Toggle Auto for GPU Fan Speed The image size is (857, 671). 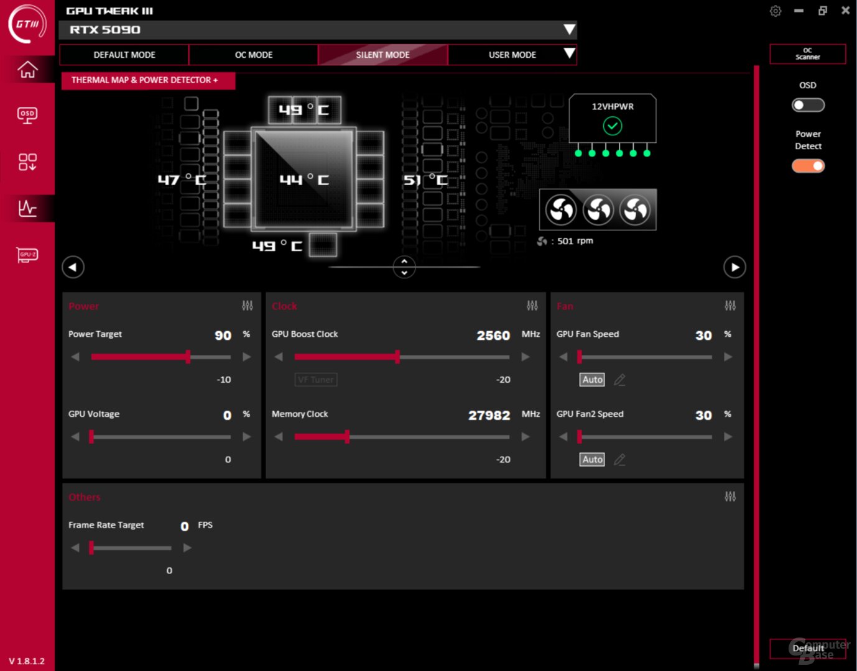pos(593,380)
